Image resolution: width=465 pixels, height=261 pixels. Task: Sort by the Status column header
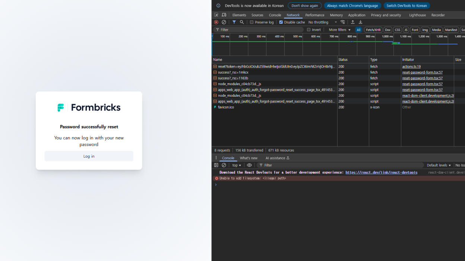click(x=353, y=59)
